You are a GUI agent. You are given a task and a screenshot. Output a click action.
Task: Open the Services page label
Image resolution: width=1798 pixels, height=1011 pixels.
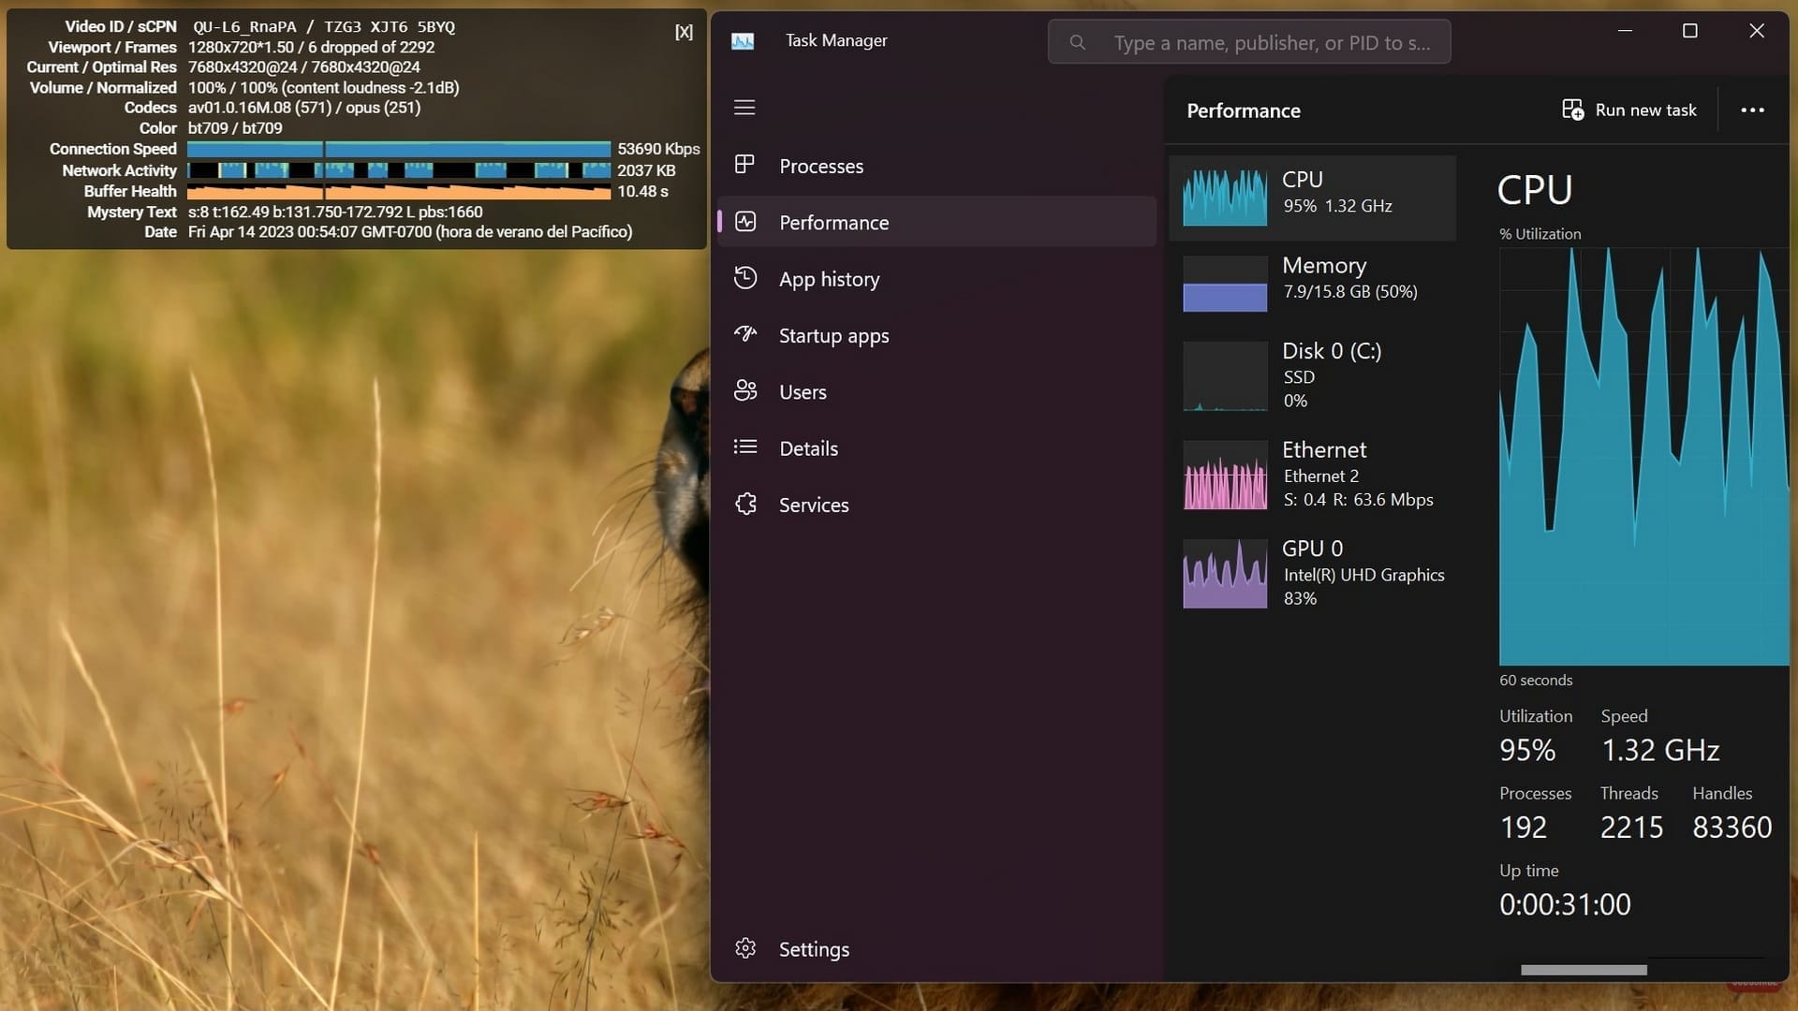[814, 505]
